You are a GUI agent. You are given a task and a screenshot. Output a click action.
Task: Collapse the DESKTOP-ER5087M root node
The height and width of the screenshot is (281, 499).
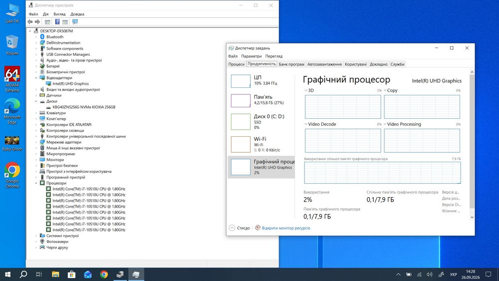tap(30, 31)
